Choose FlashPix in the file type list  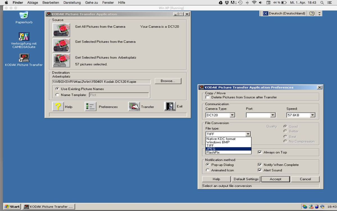pyautogui.click(x=229, y=152)
